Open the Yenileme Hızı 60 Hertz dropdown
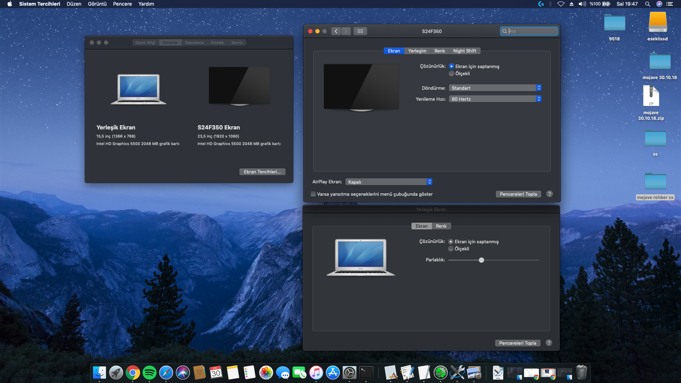Screen dimensions: 681x383 coord(495,99)
